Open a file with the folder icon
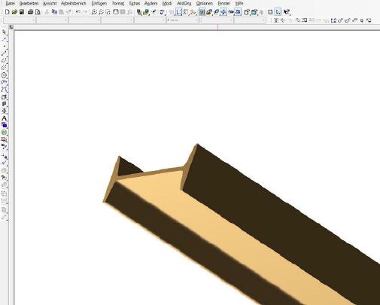Image resolution: width=380 pixels, height=305 pixels. click(14, 12)
